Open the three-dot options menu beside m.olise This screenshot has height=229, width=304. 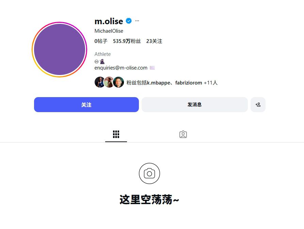coord(137,21)
